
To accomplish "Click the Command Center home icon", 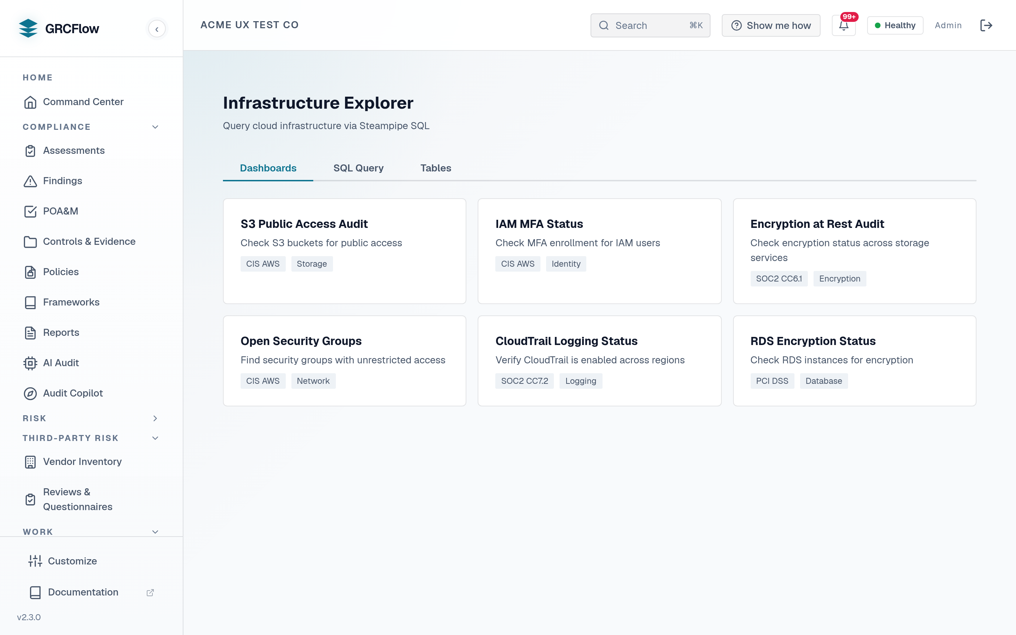I will click(x=30, y=102).
